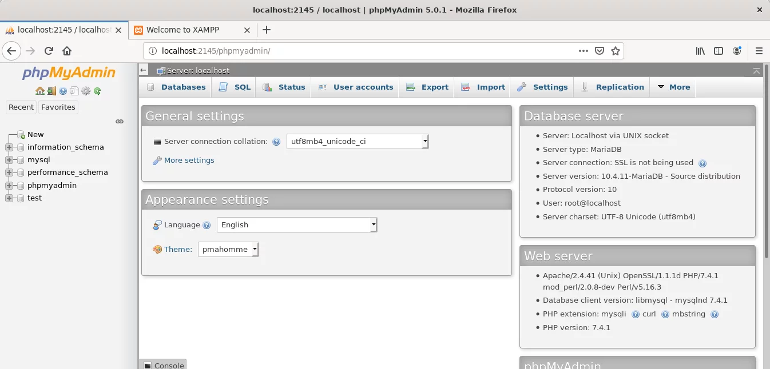Screen dimensions: 770x369
Task: Open the More menu in top navigation
Action: 673,87
